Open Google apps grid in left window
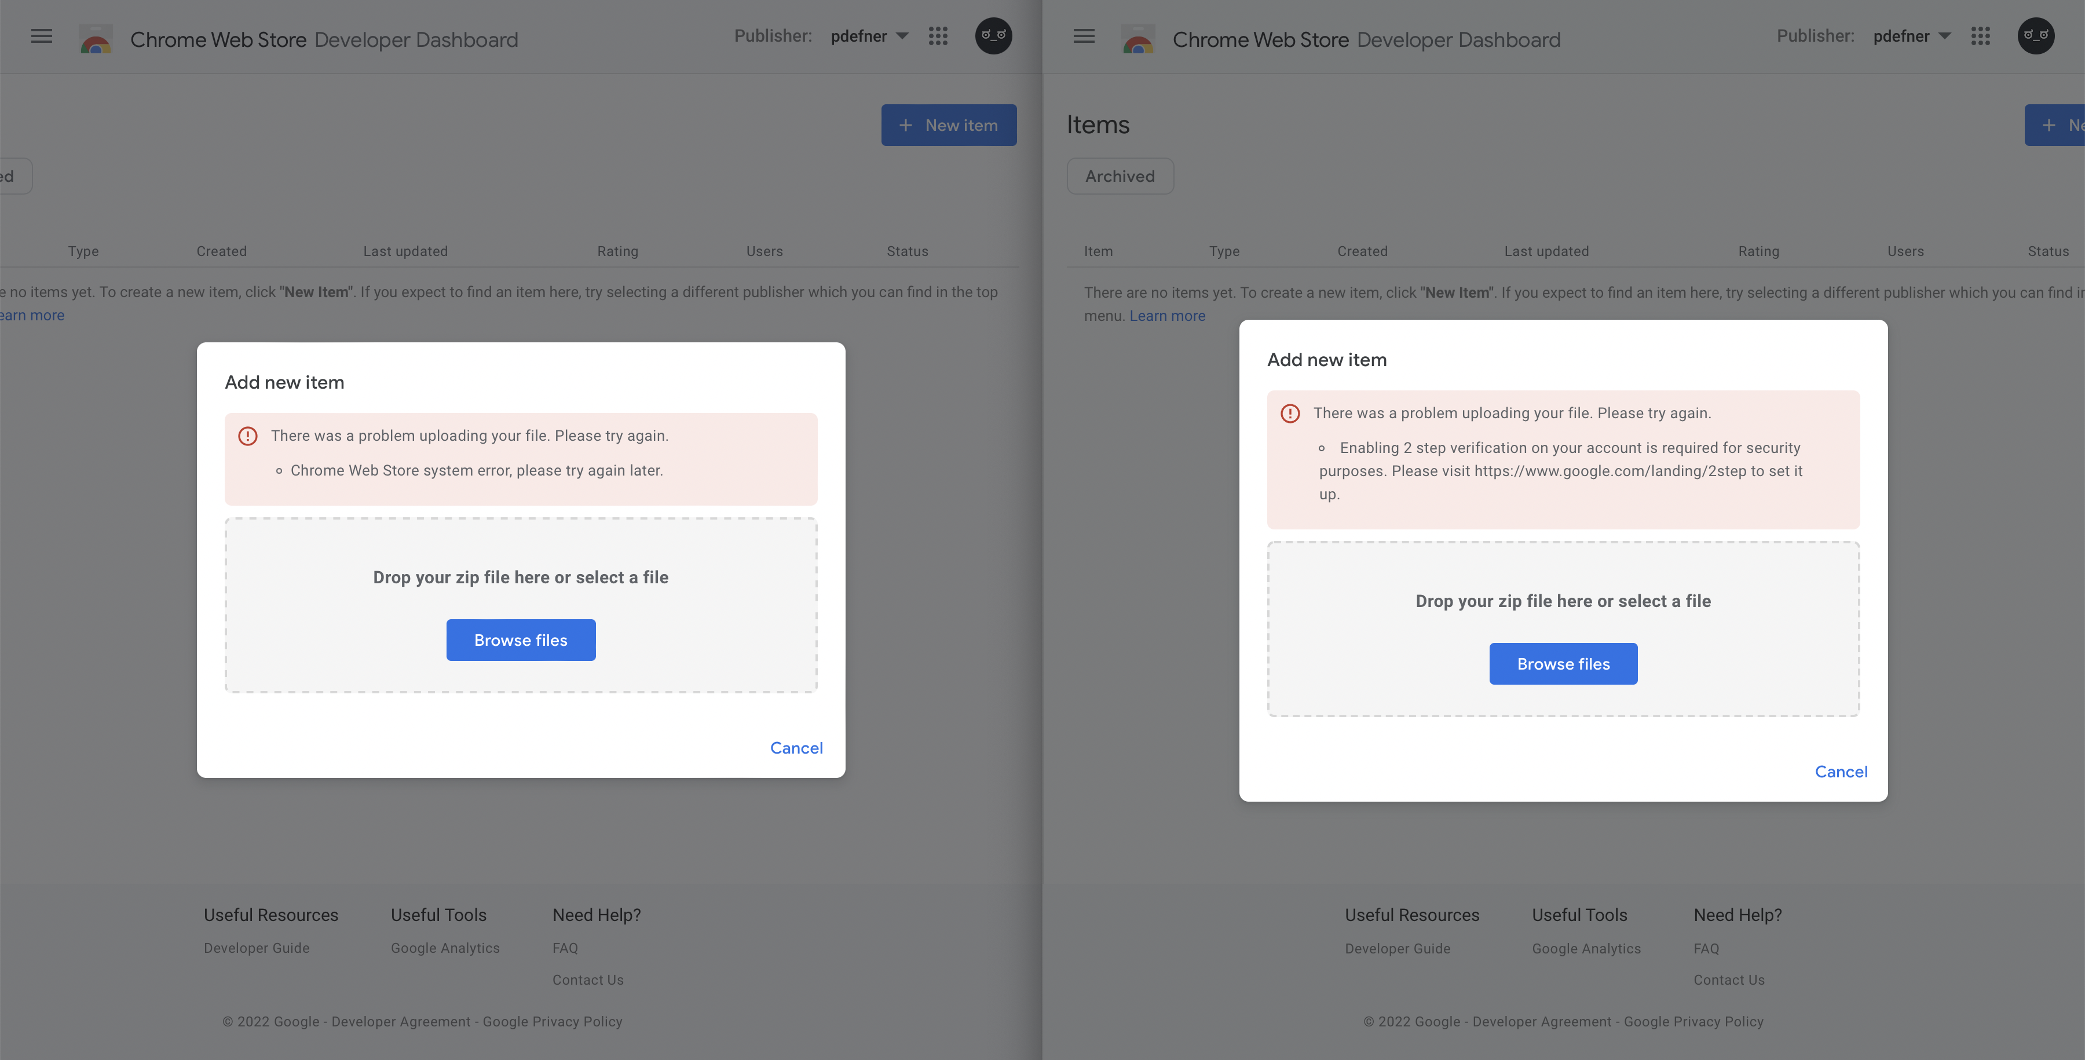2085x1060 pixels. [x=938, y=36]
